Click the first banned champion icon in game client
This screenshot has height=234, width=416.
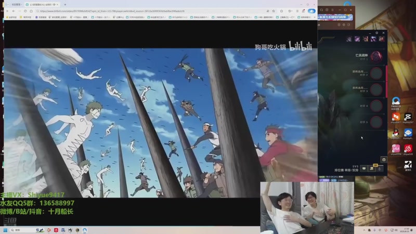pyautogui.click(x=349, y=39)
